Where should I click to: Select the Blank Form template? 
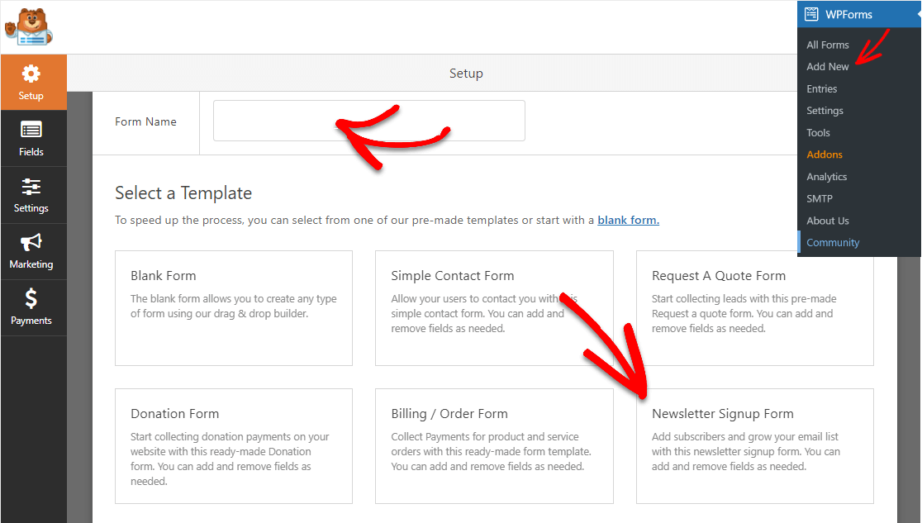[234, 308]
